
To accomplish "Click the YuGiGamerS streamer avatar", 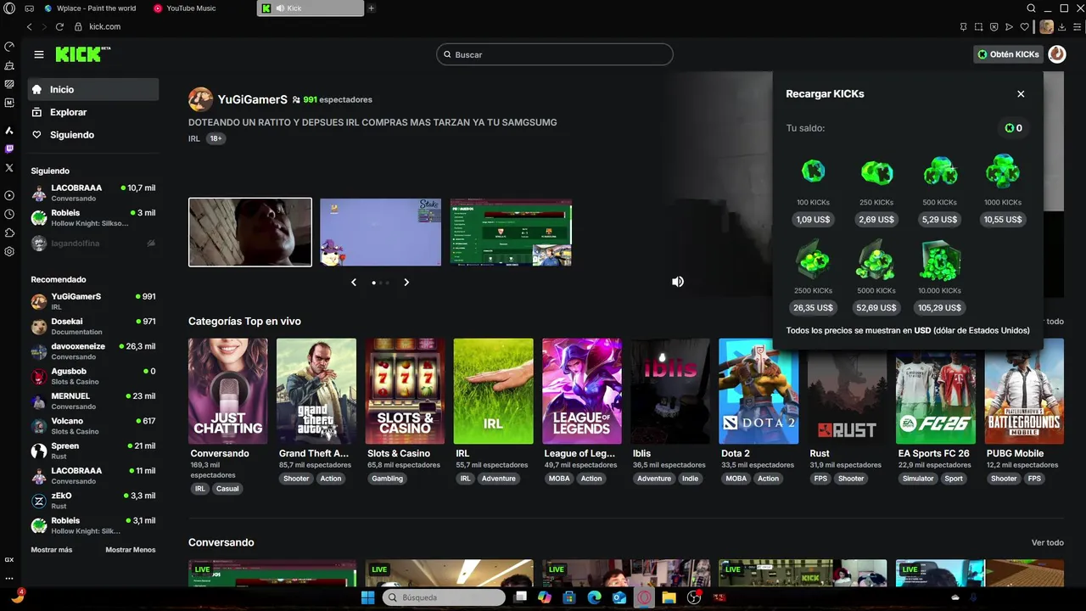I will click(x=200, y=99).
